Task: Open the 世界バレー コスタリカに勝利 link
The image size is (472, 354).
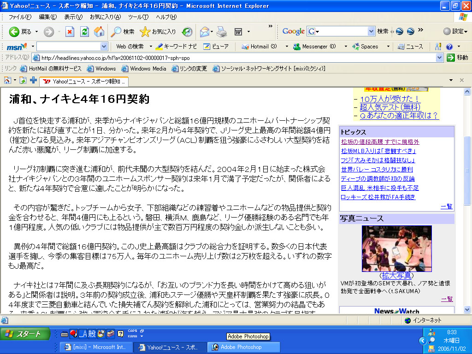Action: coord(377,170)
